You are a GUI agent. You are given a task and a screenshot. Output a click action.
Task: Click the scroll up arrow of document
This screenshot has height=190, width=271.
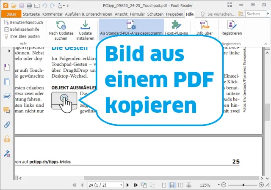click(x=267, y=53)
